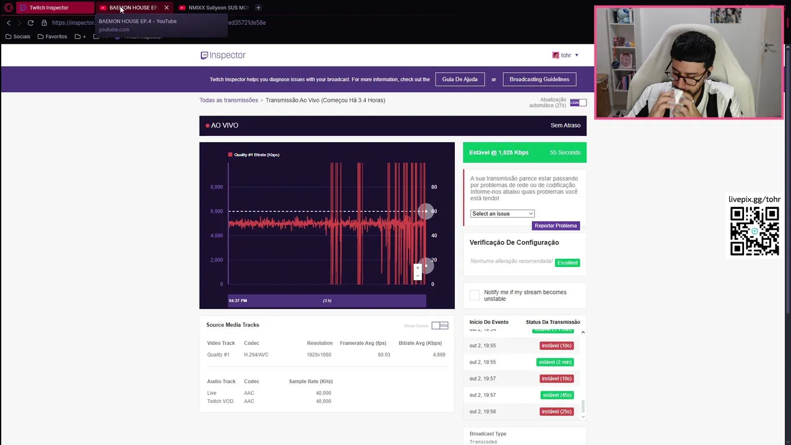Open the '+' bookmarks folder

click(80, 36)
